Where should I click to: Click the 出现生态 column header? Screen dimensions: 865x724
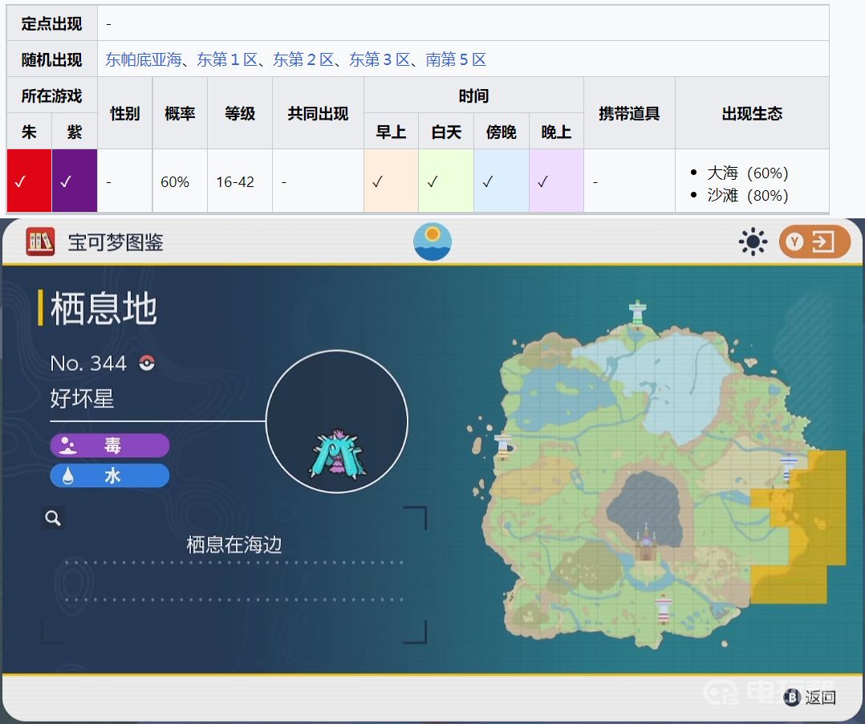click(x=752, y=113)
